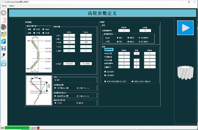This screenshot has width=198, height=130.
Task: Click the edit note icon at sidebar bottom
Action: pos(4,63)
